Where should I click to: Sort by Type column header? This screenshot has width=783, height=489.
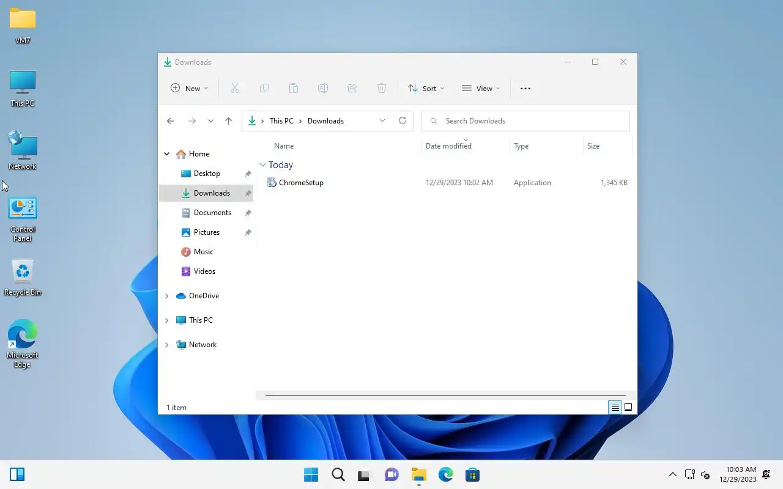(x=521, y=146)
